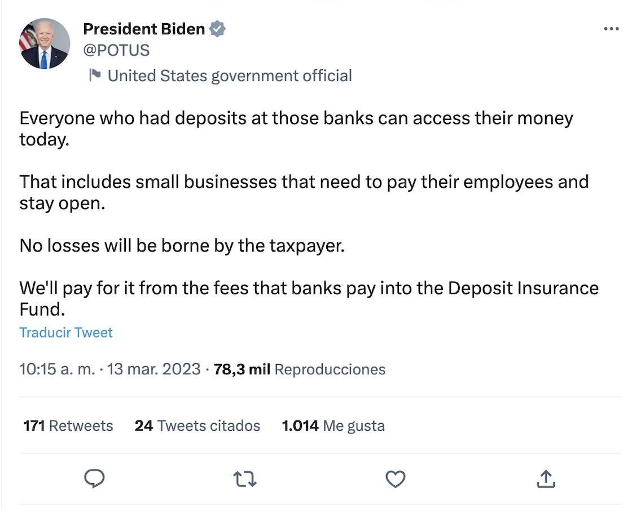Click the United States government official label
The height and width of the screenshot is (509, 632).
click(x=230, y=76)
